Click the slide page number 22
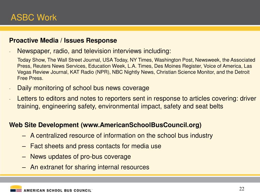 pos(242,189)
